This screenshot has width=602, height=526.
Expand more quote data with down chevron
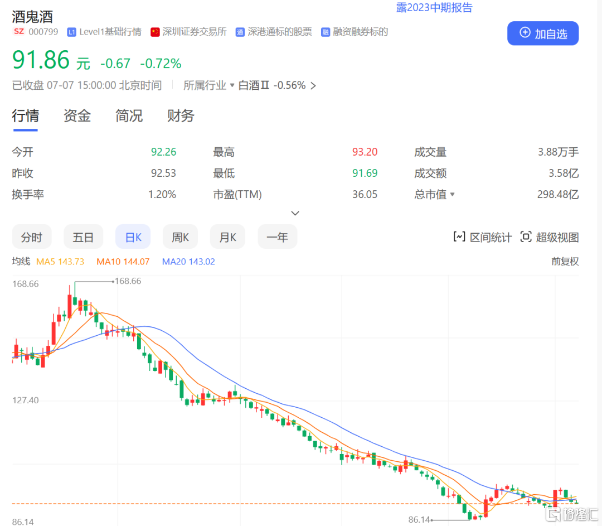pyautogui.click(x=295, y=213)
